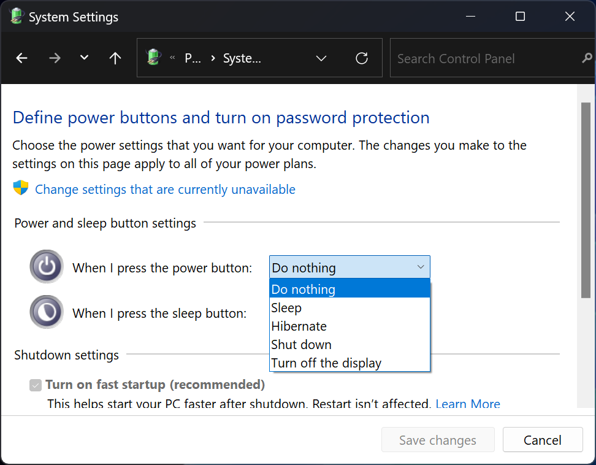Image resolution: width=596 pixels, height=465 pixels.
Task: Click the 'P...' breadcrumb item
Action: pyautogui.click(x=192, y=57)
